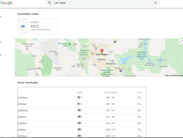
Task: Click Willow Beach on the map
Action: [x=131, y=76]
